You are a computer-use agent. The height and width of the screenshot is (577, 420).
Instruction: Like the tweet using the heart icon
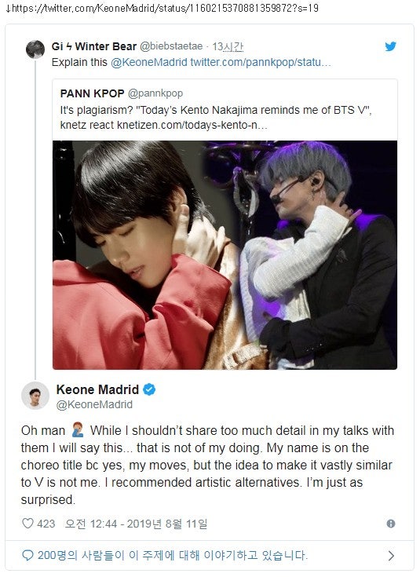pos(28,524)
